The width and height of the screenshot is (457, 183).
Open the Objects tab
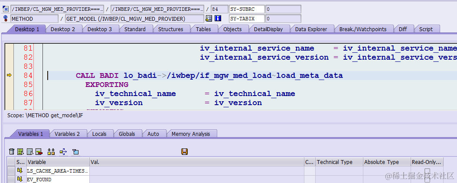click(232, 29)
